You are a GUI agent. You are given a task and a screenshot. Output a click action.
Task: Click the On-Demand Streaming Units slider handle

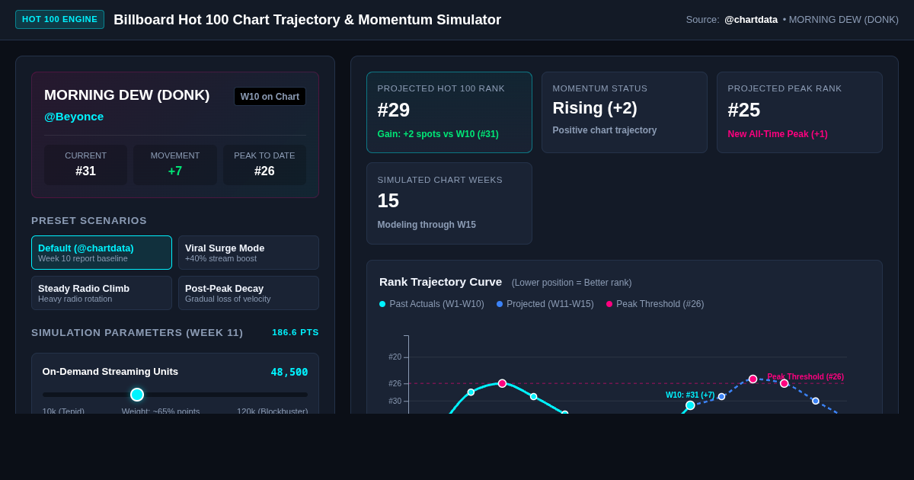pyautogui.click(x=137, y=395)
